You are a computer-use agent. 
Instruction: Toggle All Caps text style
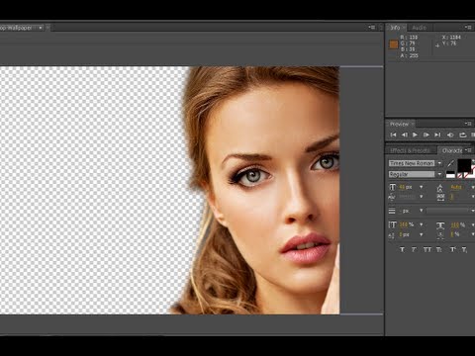click(x=427, y=249)
